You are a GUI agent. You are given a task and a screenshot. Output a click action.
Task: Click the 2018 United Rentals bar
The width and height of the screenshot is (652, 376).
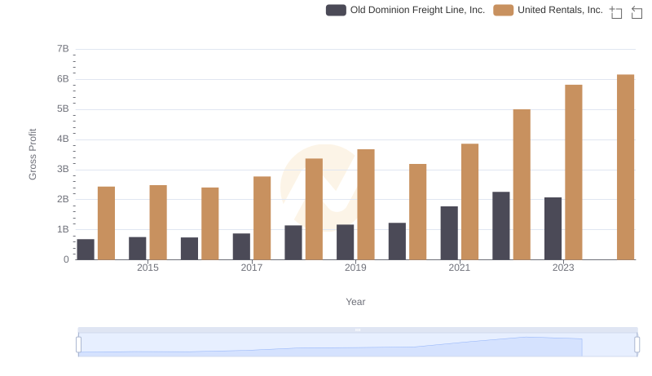tap(314, 210)
